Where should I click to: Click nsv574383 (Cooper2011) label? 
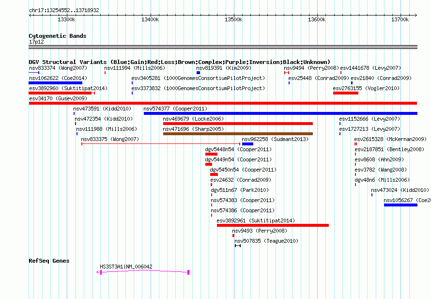(243, 200)
